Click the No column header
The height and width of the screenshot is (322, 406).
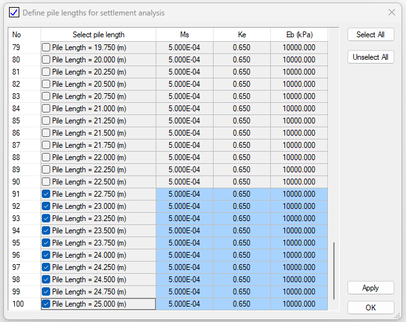24,35
